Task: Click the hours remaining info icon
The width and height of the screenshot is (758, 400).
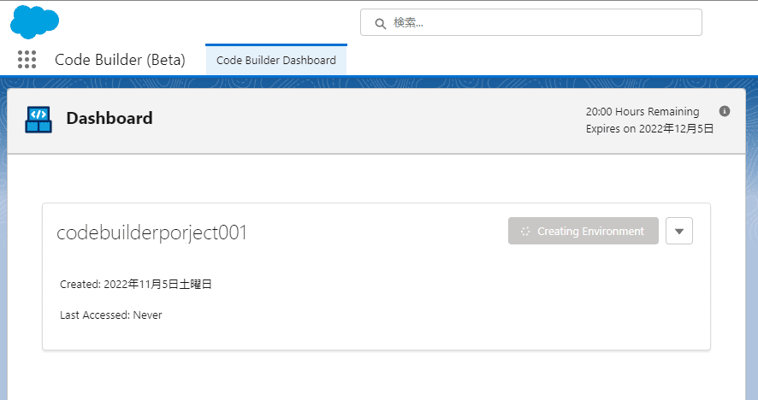Action: tap(724, 111)
